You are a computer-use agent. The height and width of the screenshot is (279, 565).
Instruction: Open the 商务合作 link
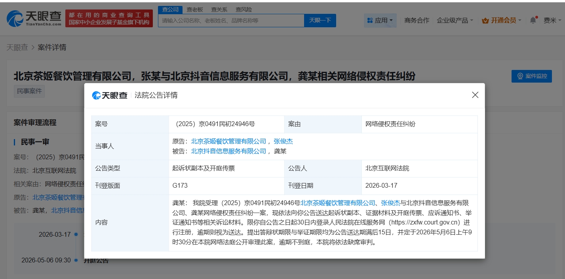(417, 20)
